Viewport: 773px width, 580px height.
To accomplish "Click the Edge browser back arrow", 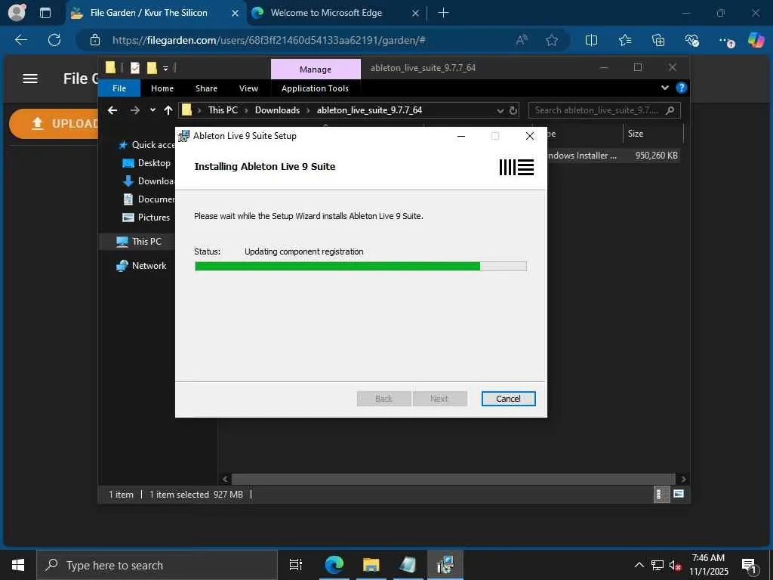I will (x=21, y=40).
